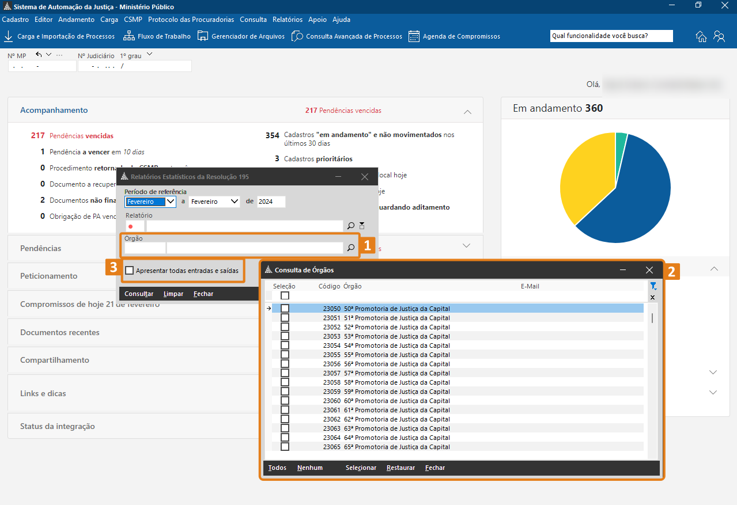Click the Carga e Importação de Processos icon
Image resolution: width=737 pixels, height=505 pixels.
click(9, 36)
